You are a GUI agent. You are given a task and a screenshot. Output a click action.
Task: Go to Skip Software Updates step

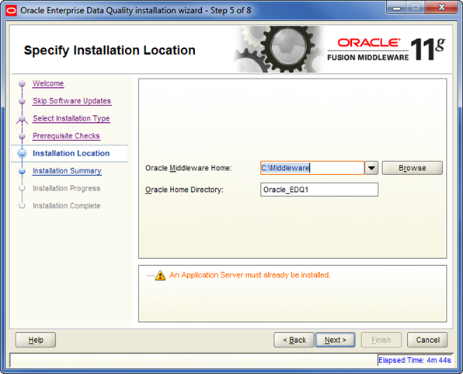[x=71, y=101]
